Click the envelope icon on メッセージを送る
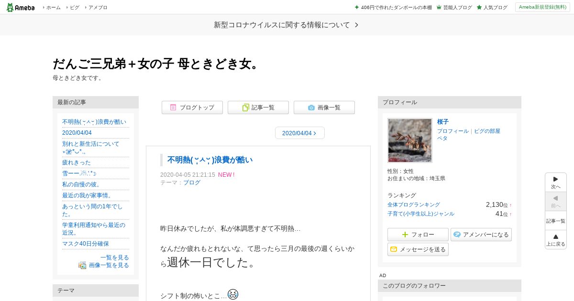574x301 pixels. pos(394,249)
